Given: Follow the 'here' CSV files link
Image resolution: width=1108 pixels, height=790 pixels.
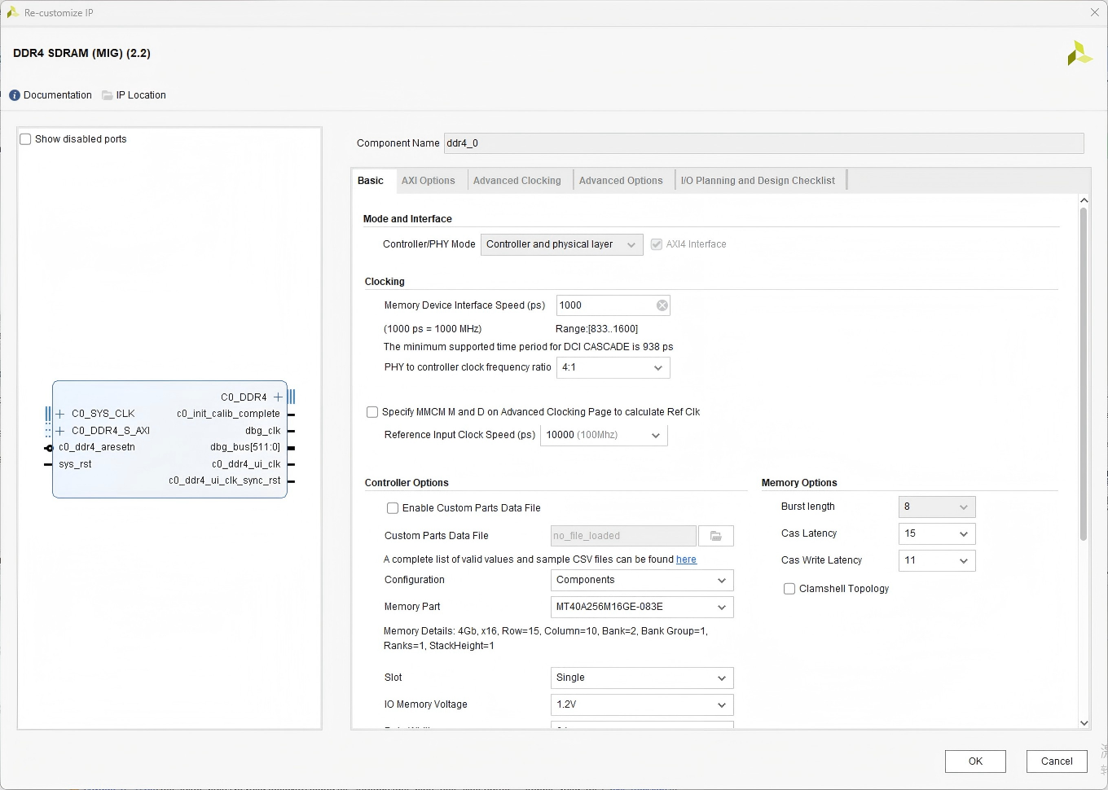Looking at the screenshot, I should click(686, 560).
